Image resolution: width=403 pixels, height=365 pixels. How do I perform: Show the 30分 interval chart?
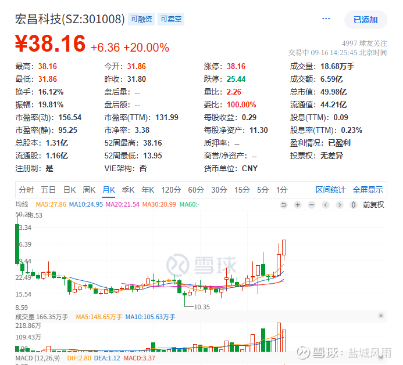pyautogui.click(x=219, y=190)
